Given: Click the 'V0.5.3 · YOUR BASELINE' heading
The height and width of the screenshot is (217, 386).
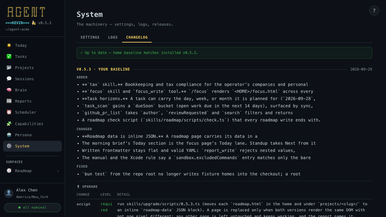Looking at the screenshot, I should pos(103,69).
